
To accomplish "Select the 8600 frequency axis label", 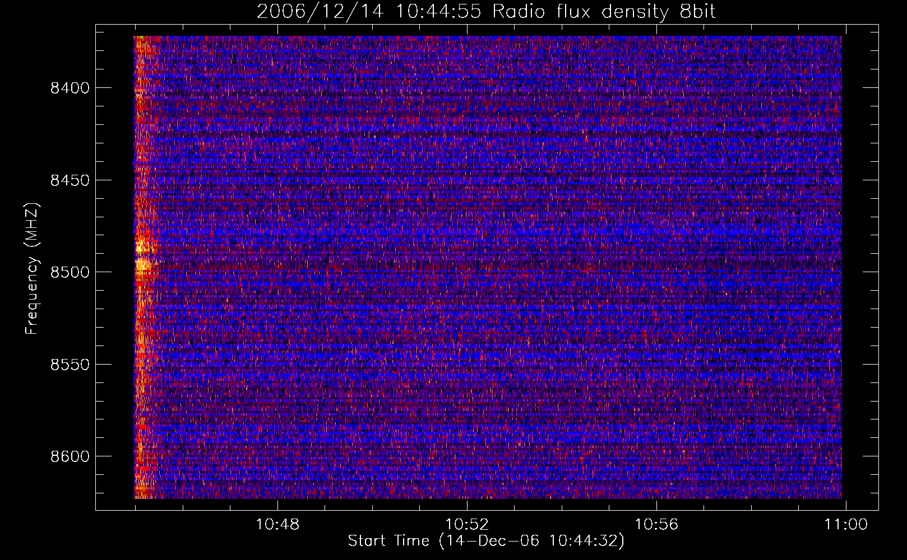I will tap(70, 456).
